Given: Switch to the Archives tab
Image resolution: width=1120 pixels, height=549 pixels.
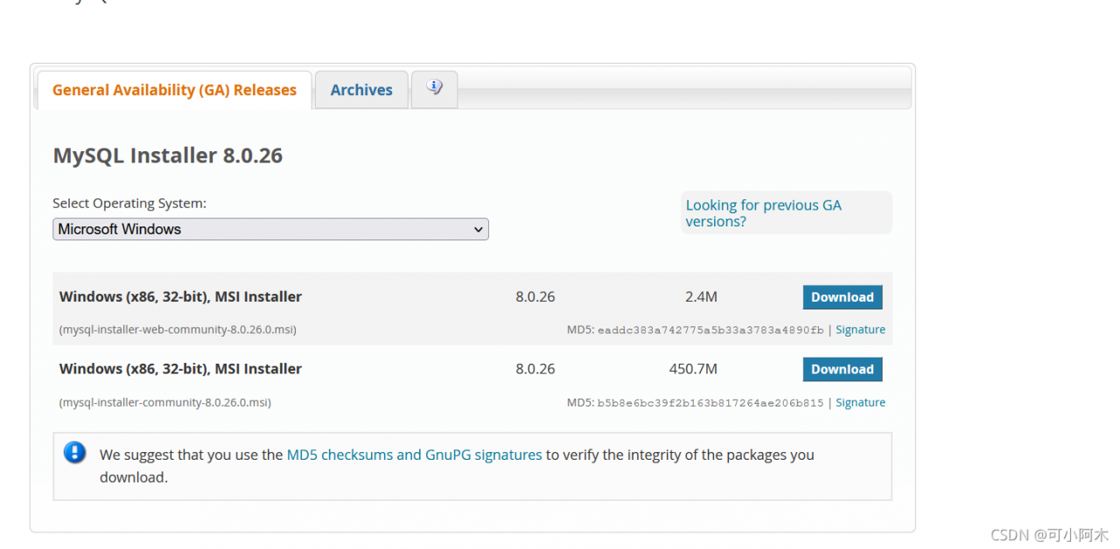Looking at the screenshot, I should pos(361,90).
